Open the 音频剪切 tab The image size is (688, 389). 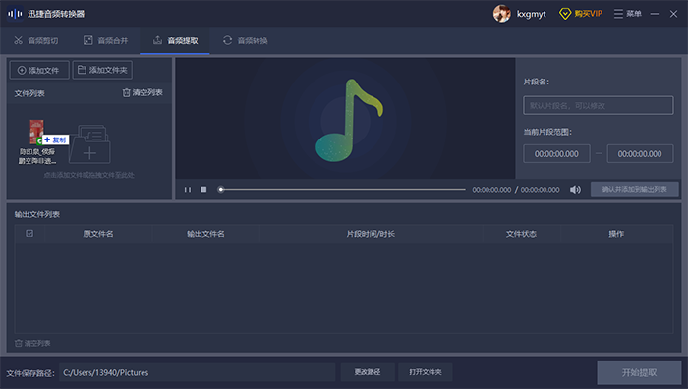tap(35, 41)
